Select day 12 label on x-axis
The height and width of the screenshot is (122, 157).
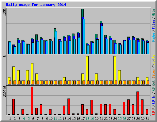point(60,119)
